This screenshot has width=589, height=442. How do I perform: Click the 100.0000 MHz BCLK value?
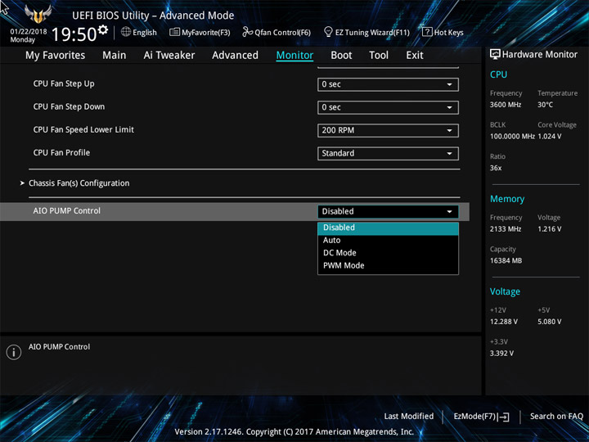[512, 137]
